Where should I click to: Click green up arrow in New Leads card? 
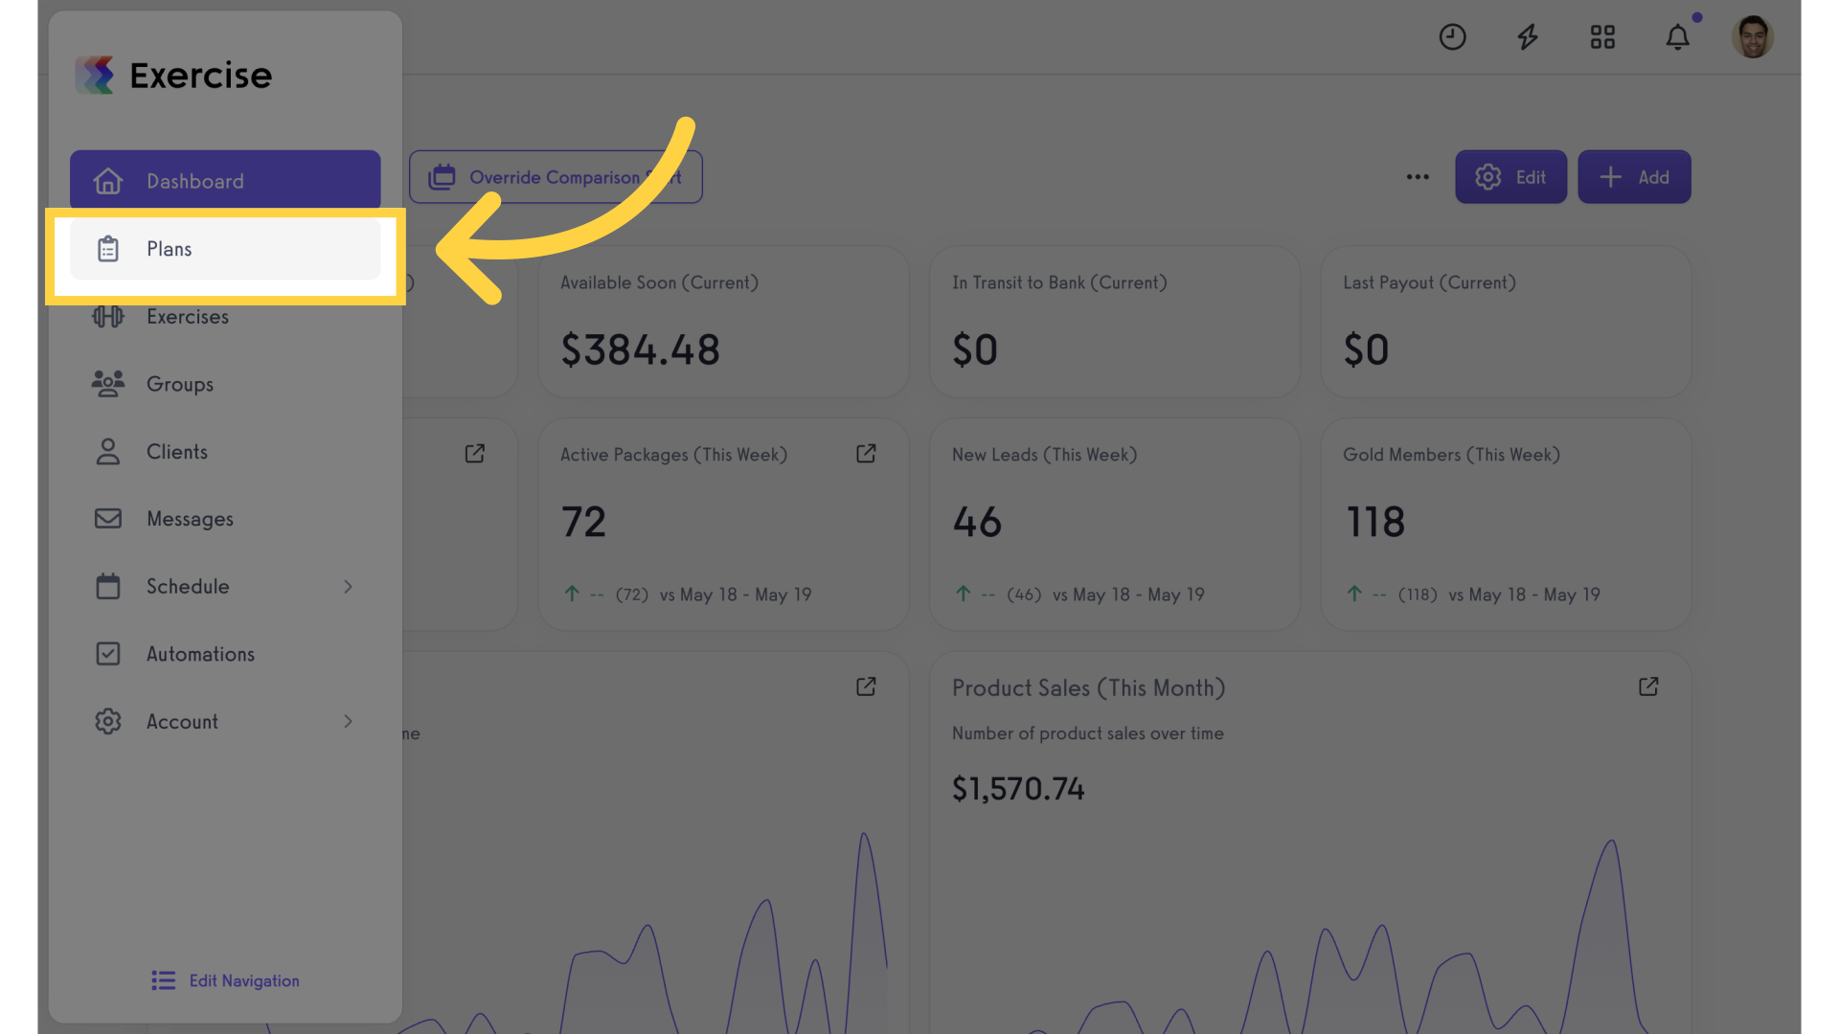(x=964, y=595)
